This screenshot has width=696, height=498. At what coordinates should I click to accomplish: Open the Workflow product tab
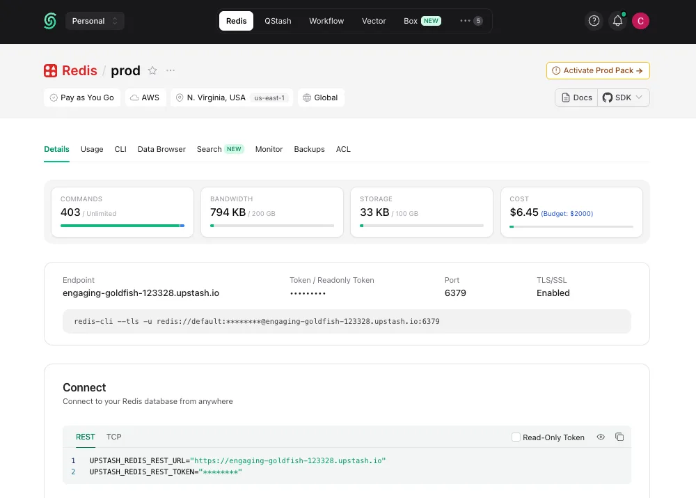pos(326,21)
